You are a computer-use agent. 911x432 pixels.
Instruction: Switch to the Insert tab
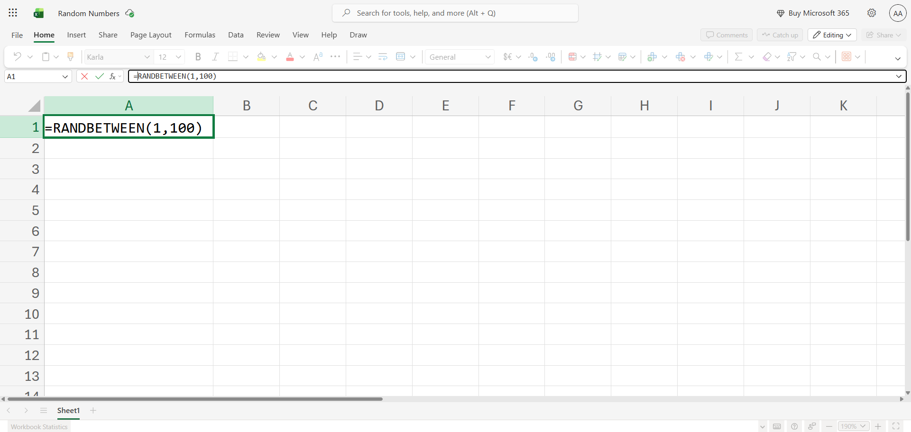click(x=76, y=35)
